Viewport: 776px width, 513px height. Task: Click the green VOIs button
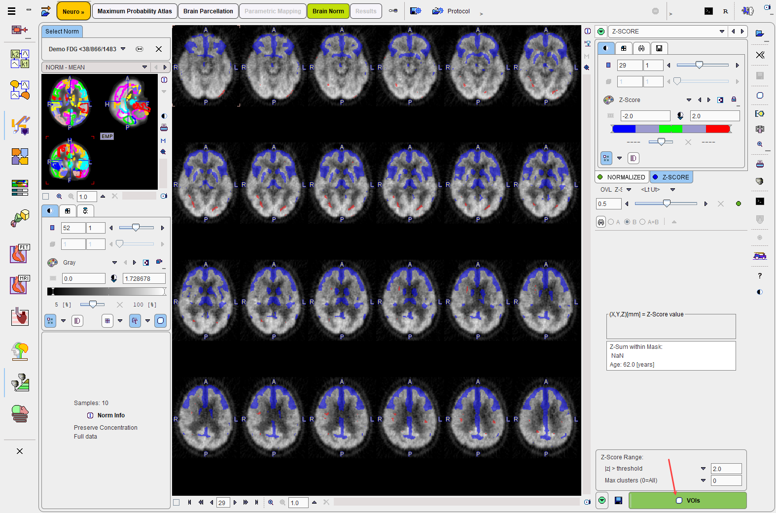click(x=687, y=500)
